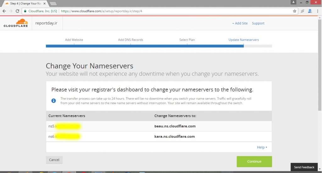Click the green Continue button

coord(254,161)
